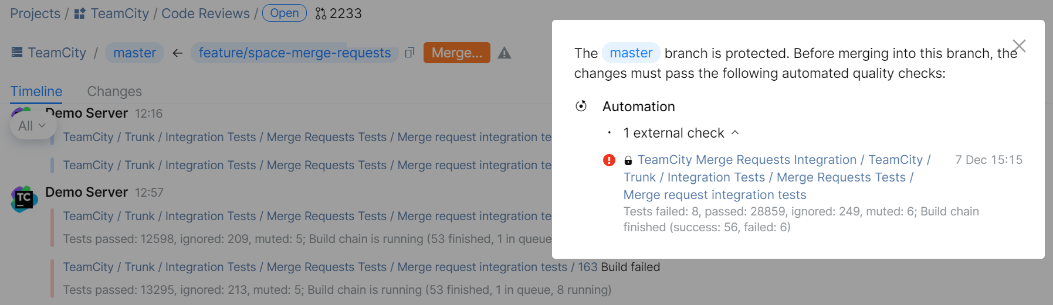This screenshot has width=1053, height=305.
Task: Open the Merge... options button
Action: [x=456, y=53]
